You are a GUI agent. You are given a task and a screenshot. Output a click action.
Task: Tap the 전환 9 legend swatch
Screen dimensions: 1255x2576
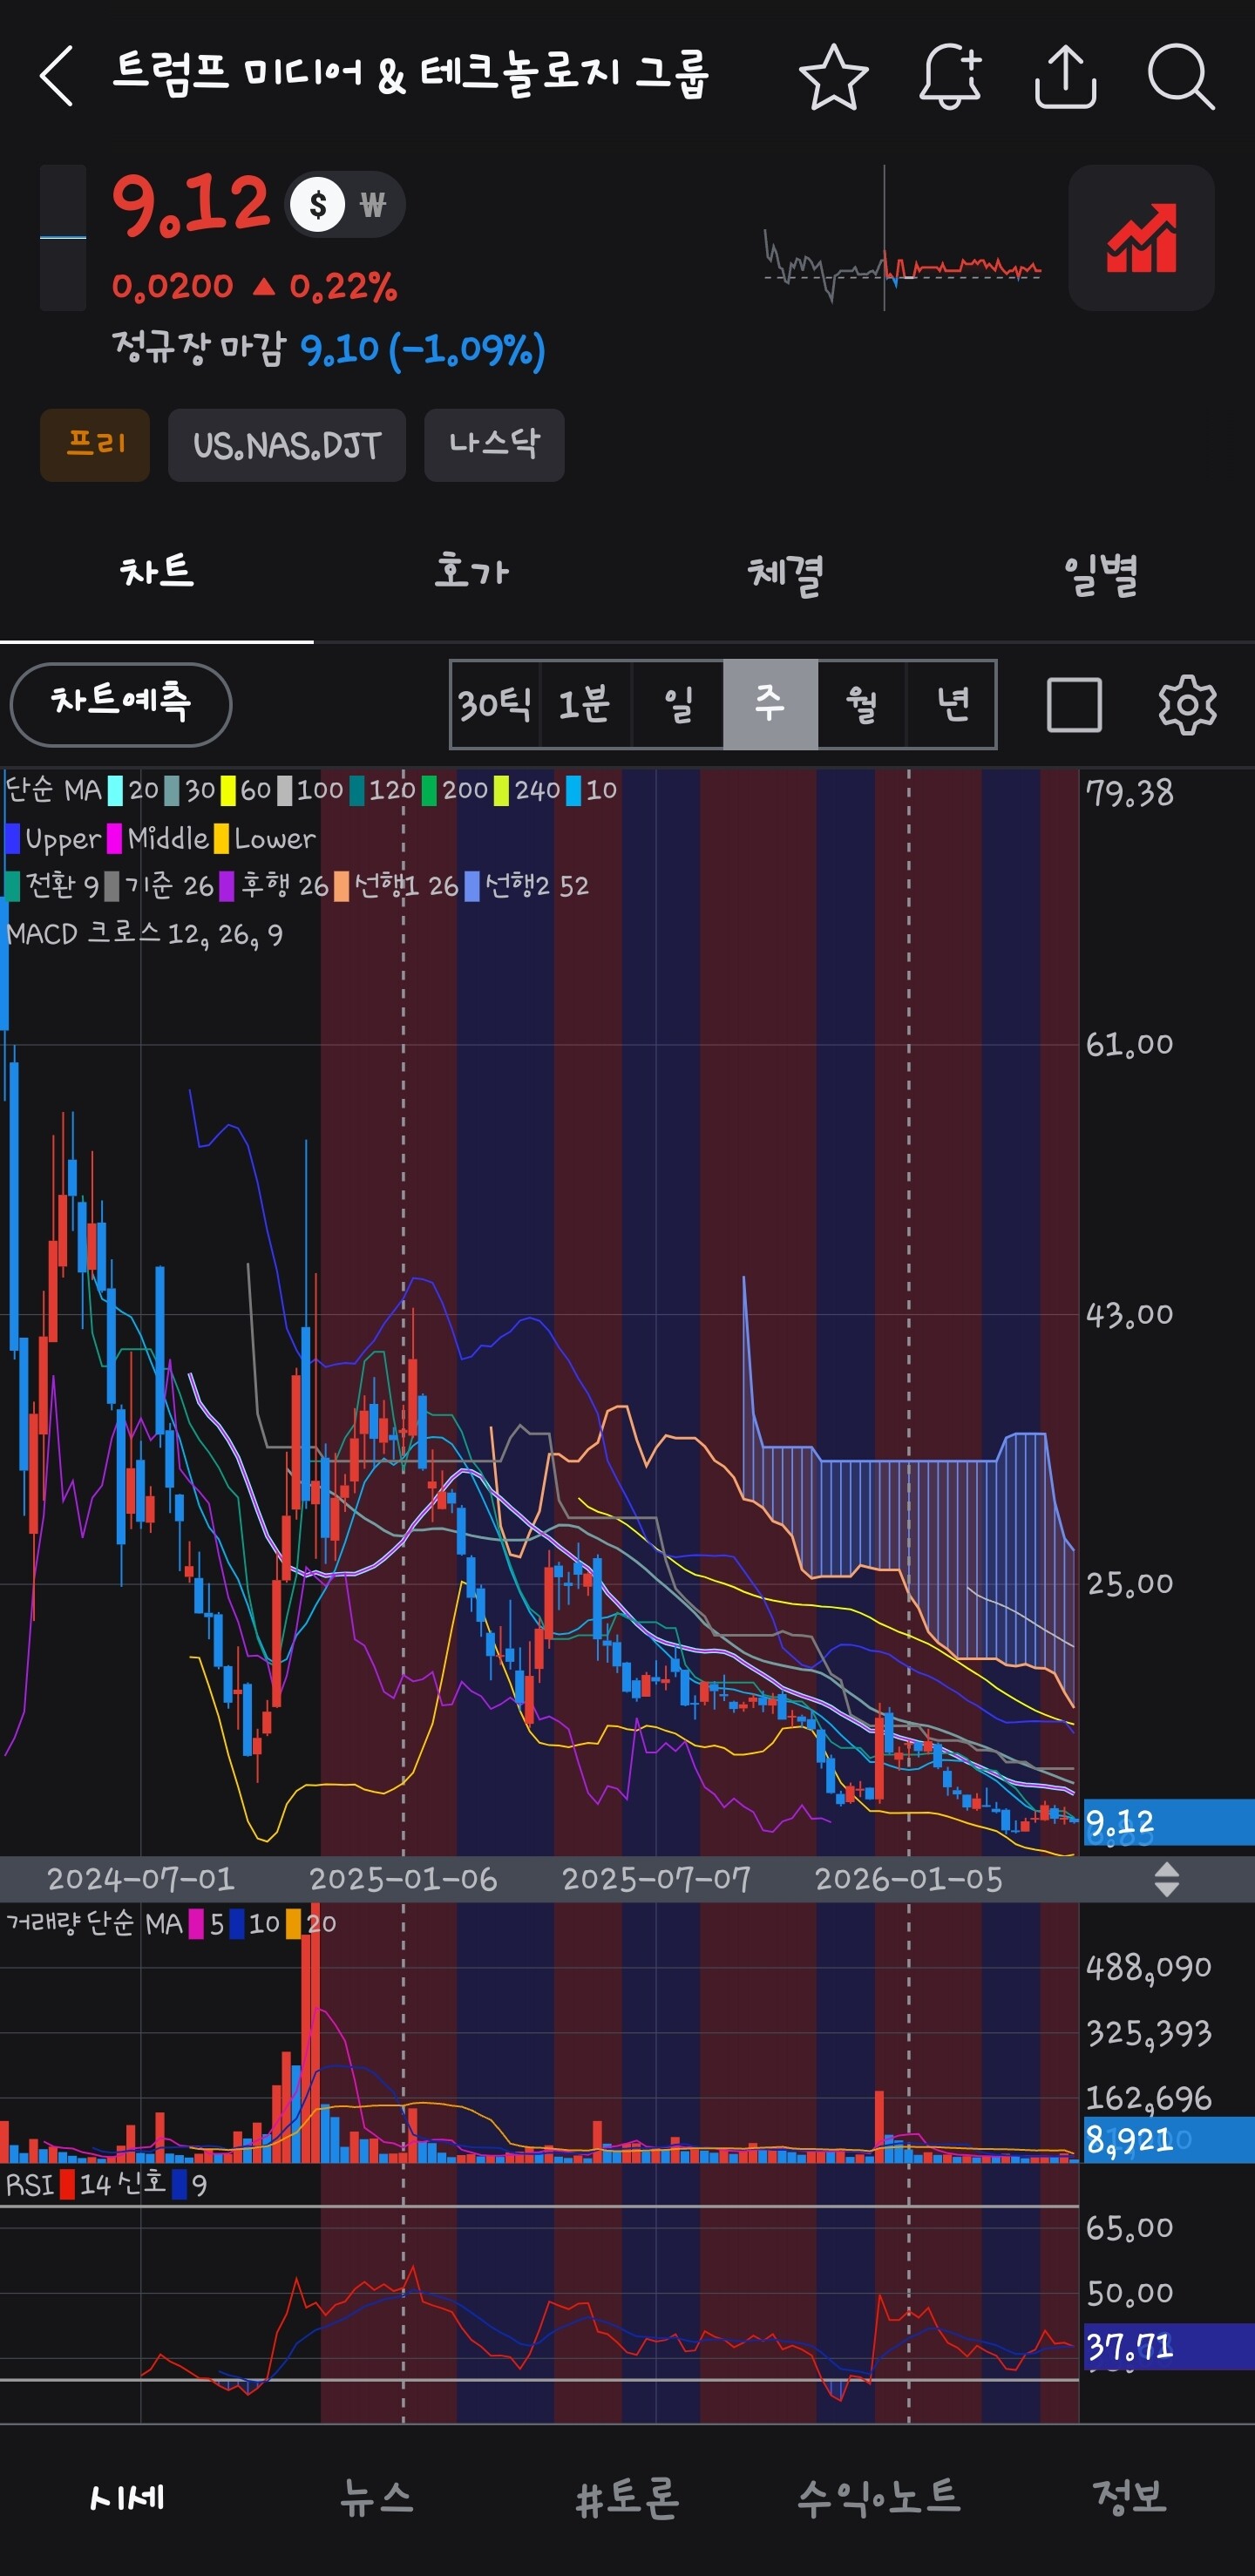tap(13, 886)
